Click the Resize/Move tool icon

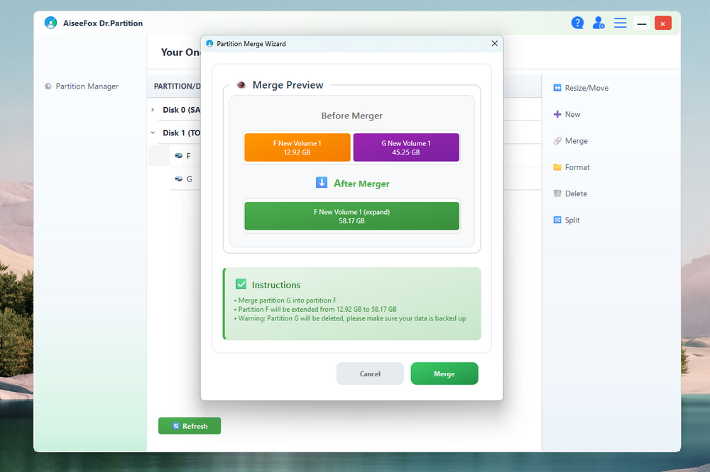point(557,88)
